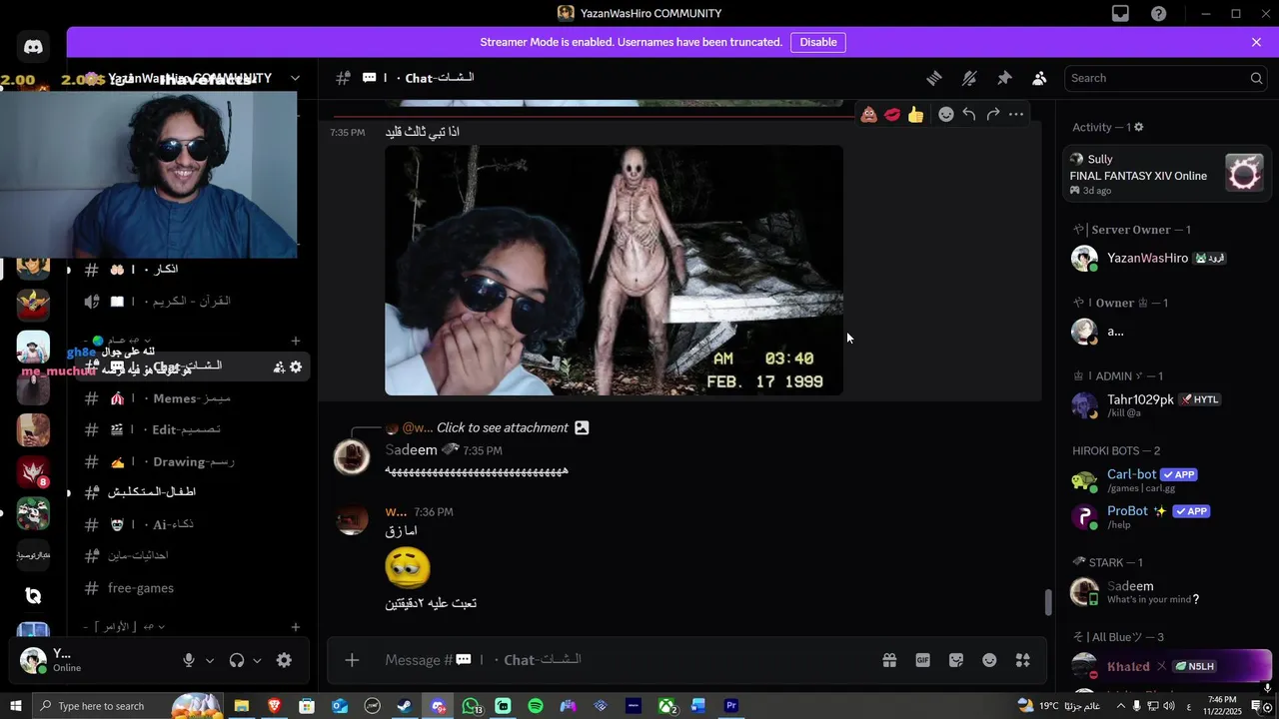Open the free-games channel

[190, 588]
